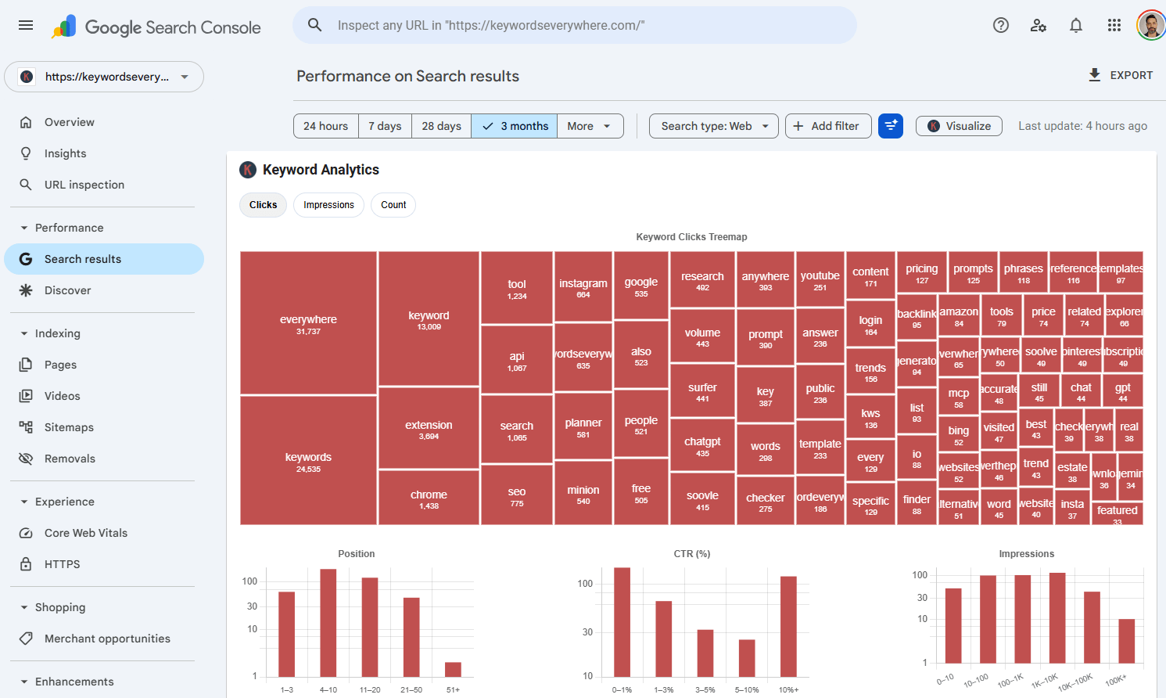1166x698 pixels.
Task: Click the Core Web Vitals gauge icon
Action: (26, 533)
